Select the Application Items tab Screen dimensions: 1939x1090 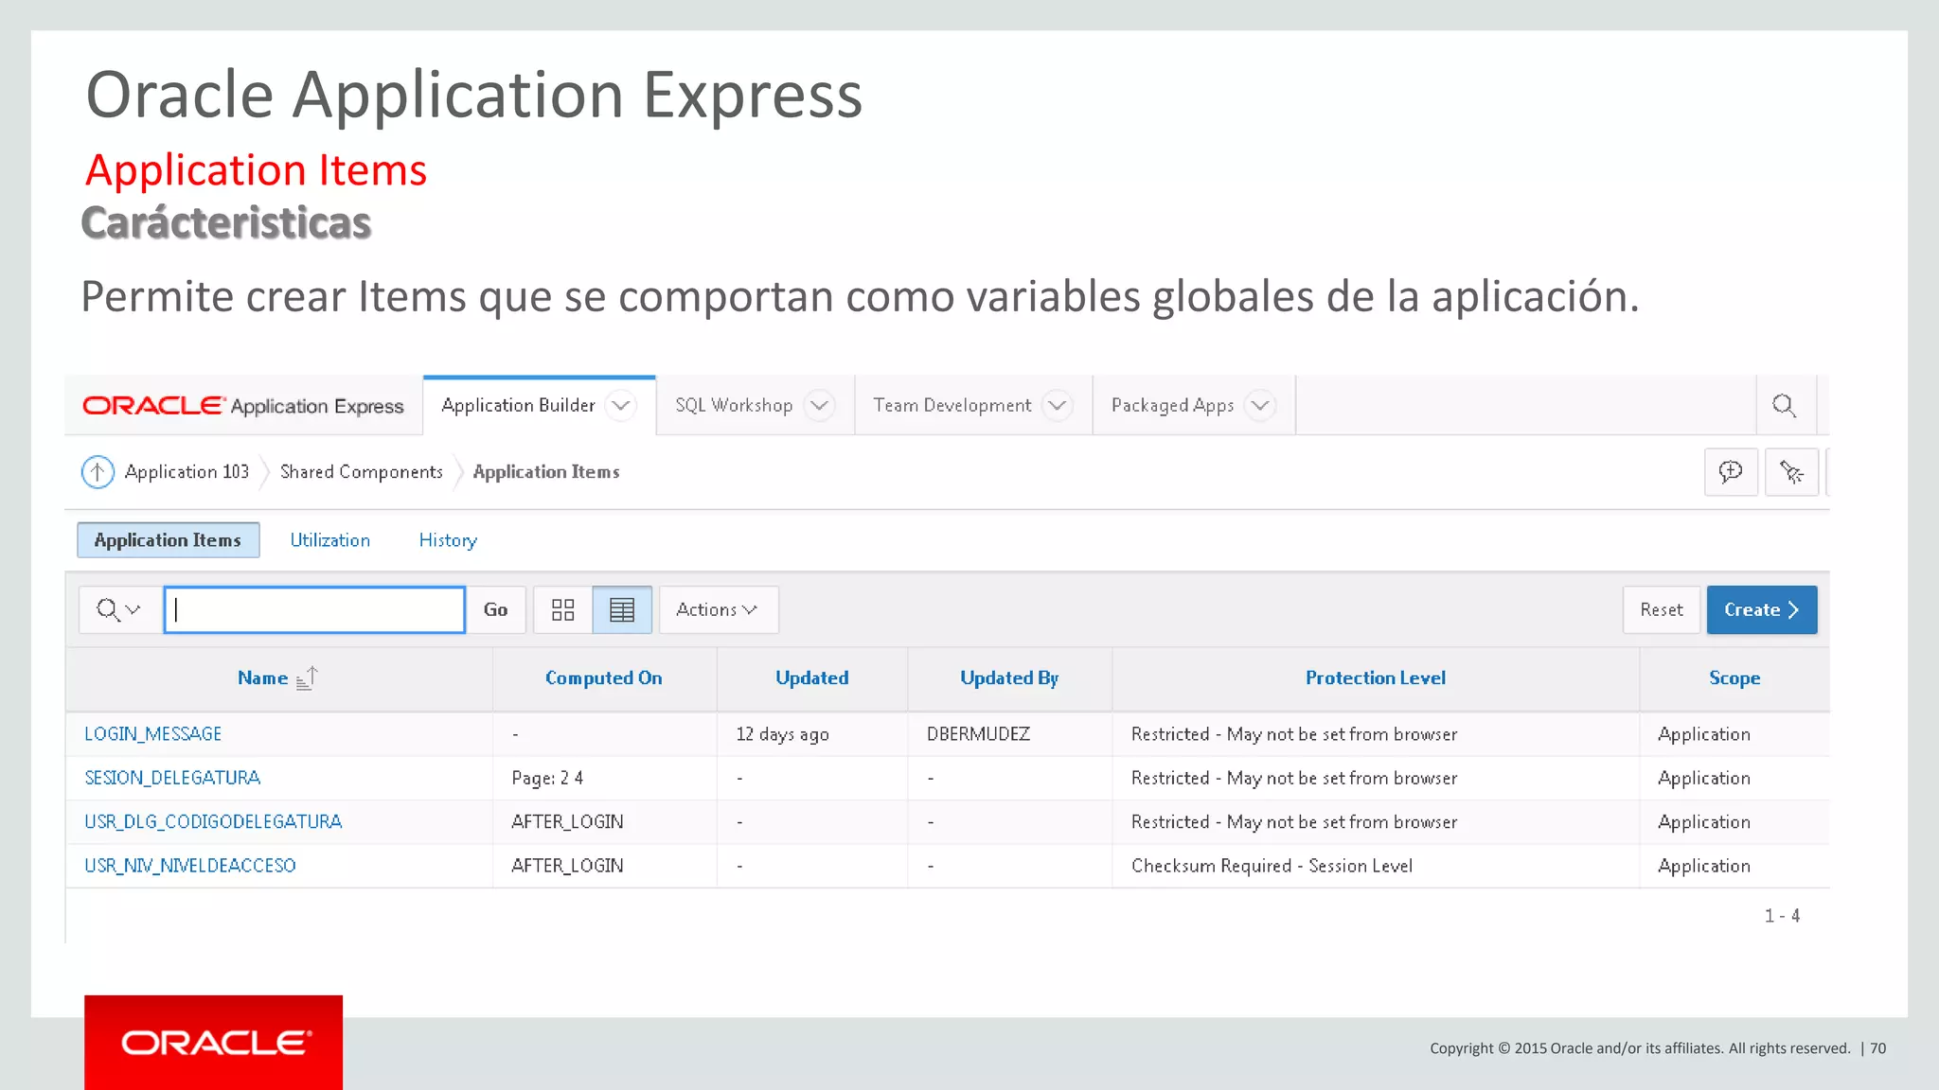click(169, 540)
